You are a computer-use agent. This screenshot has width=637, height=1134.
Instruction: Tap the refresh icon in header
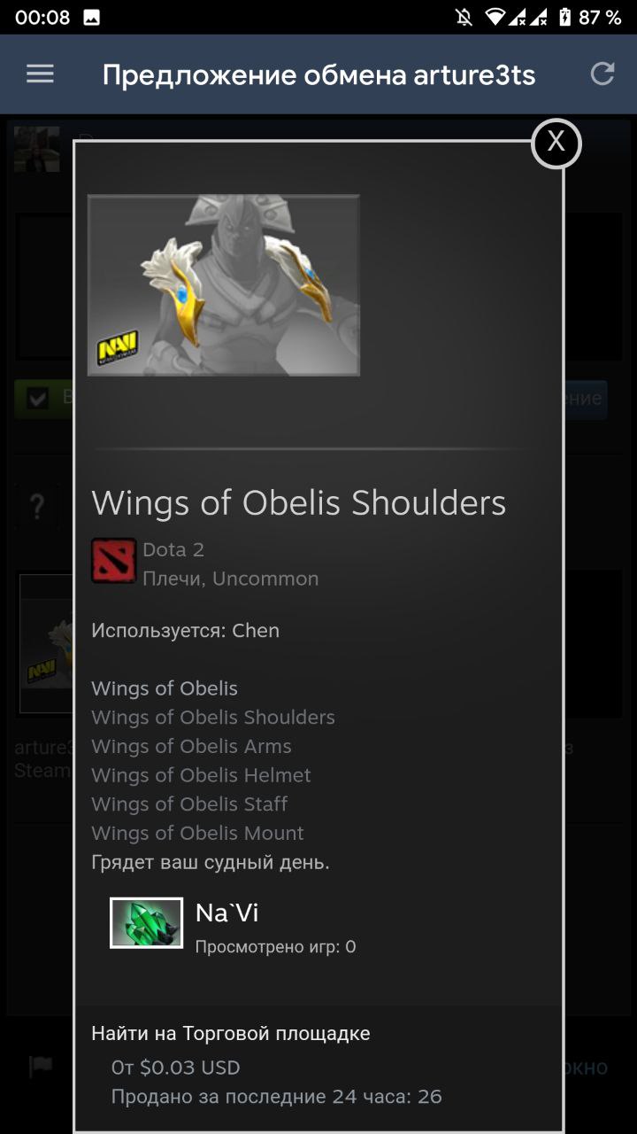(602, 74)
